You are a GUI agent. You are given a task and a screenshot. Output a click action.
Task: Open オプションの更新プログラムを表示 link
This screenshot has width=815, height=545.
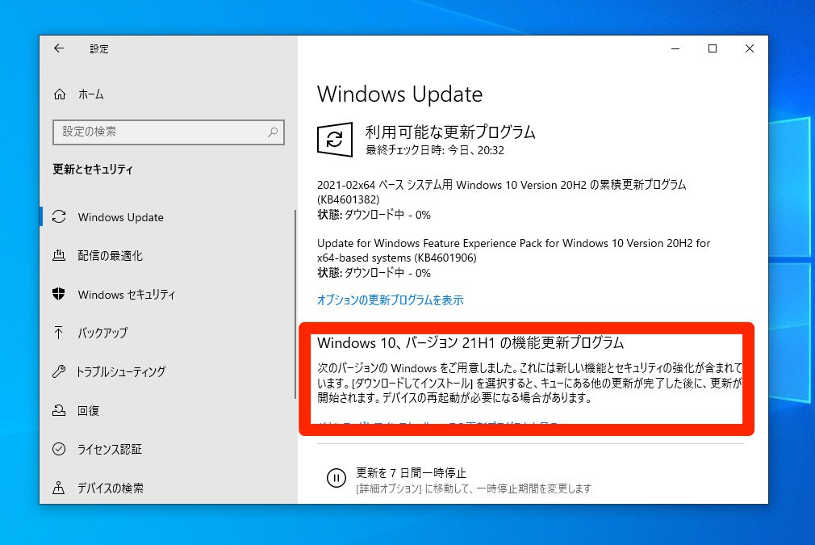pos(391,300)
